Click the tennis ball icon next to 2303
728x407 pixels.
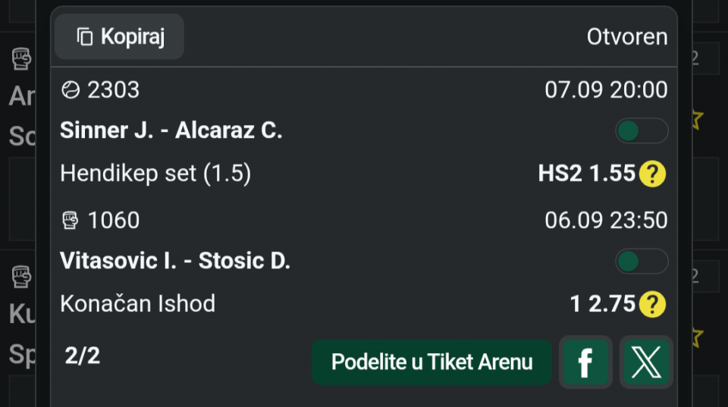point(71,90)
